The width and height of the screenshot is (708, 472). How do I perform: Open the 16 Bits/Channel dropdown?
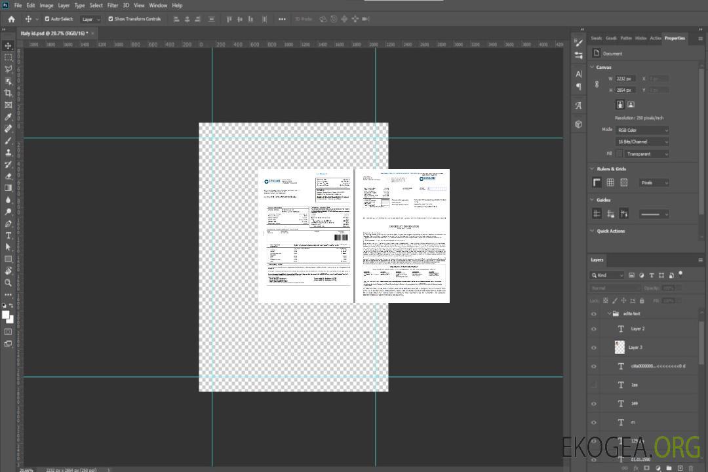642,142
